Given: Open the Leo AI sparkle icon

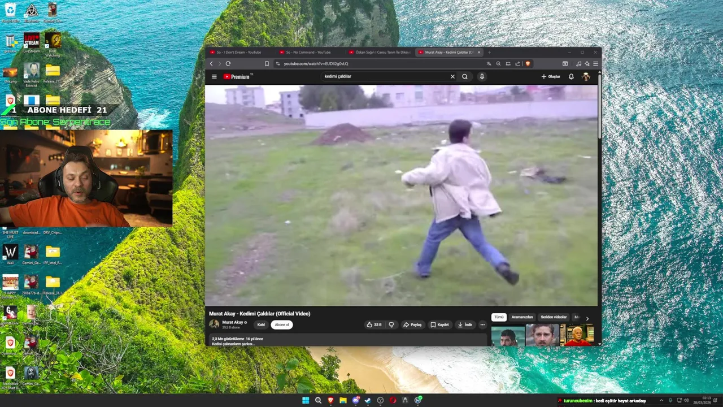Looking at the screenshot, I should 587,64.
